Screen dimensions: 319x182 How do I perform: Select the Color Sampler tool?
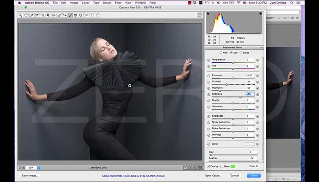[x=37, y=15]
